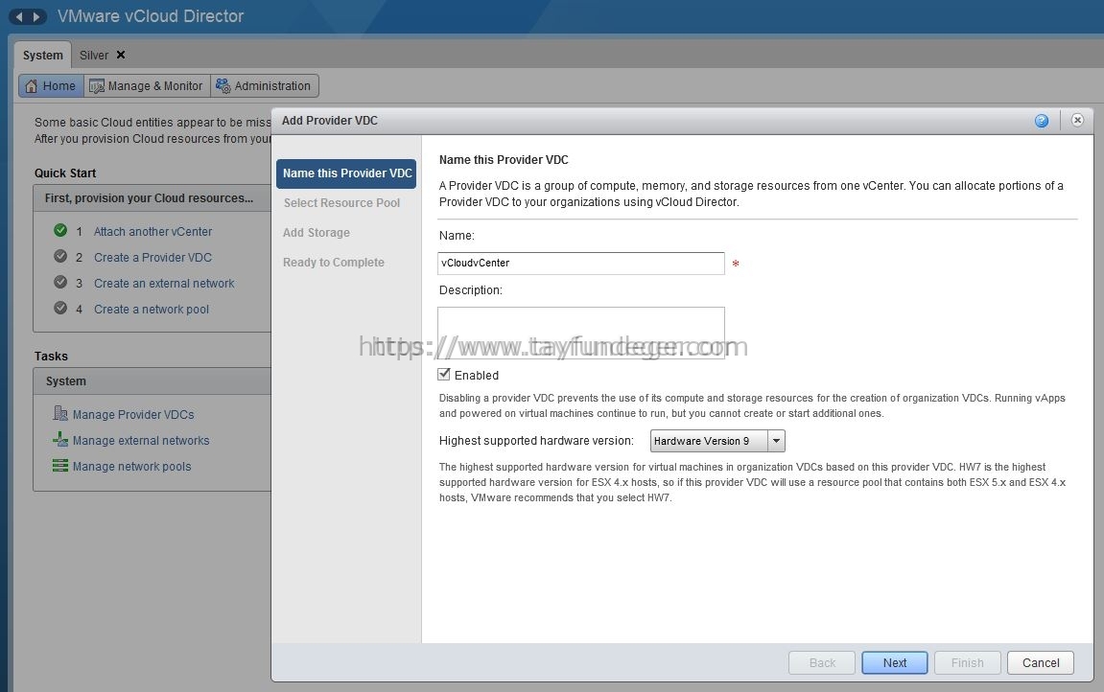Select the Ready to Complete step
This screenshot has height=692, width=1104.
point(334,263)
